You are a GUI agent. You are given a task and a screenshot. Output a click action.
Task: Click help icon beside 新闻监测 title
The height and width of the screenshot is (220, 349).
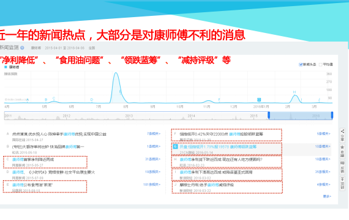tap(22, 48)
